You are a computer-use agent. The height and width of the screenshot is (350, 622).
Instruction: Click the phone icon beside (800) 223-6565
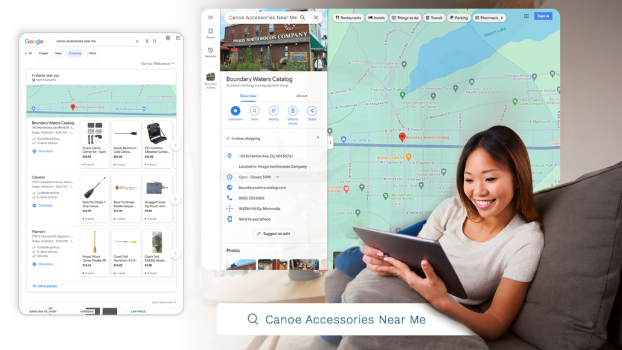tap(229, 198)
